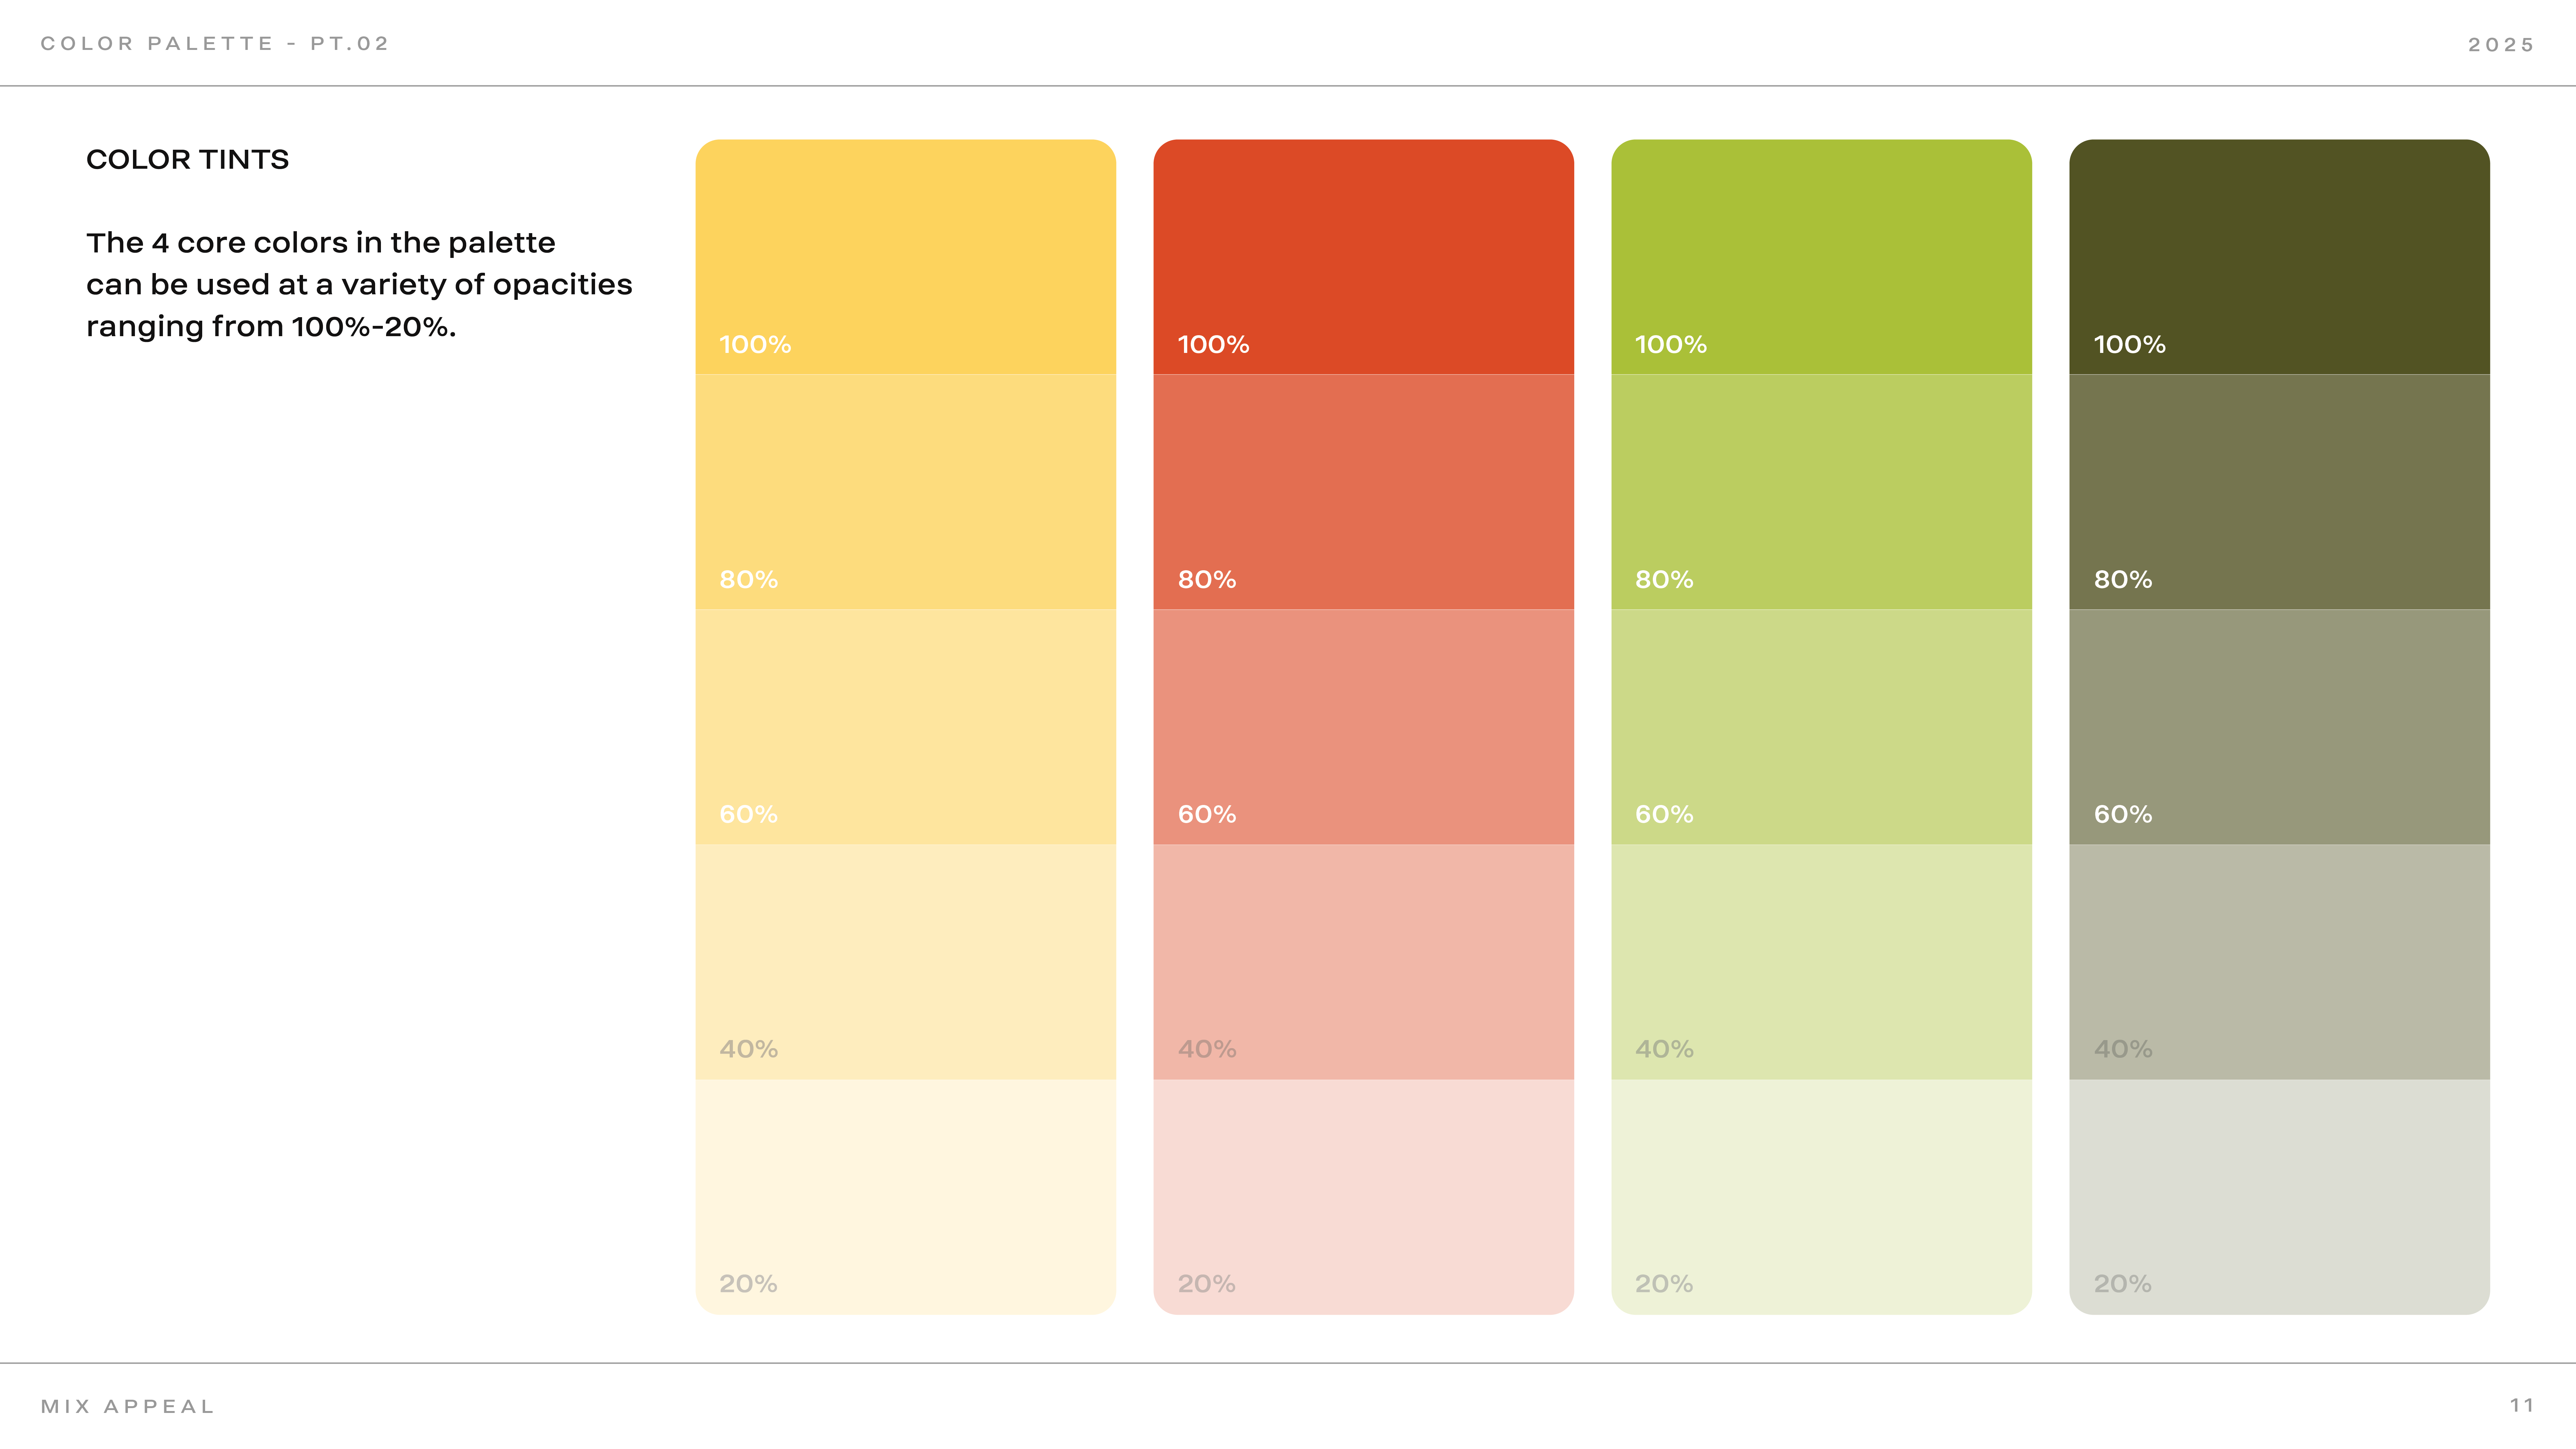This screenshot has height=1449, width=2576.
Task: Choose the red 60% tint swatch
Action: (1363, 727)
